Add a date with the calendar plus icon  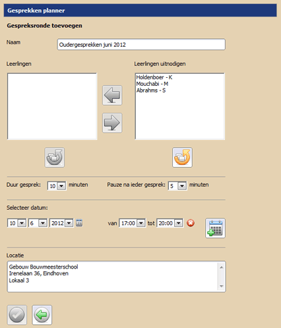[215, 228]
